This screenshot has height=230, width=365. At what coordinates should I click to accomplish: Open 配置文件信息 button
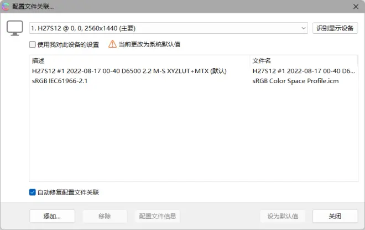(158, 216)
